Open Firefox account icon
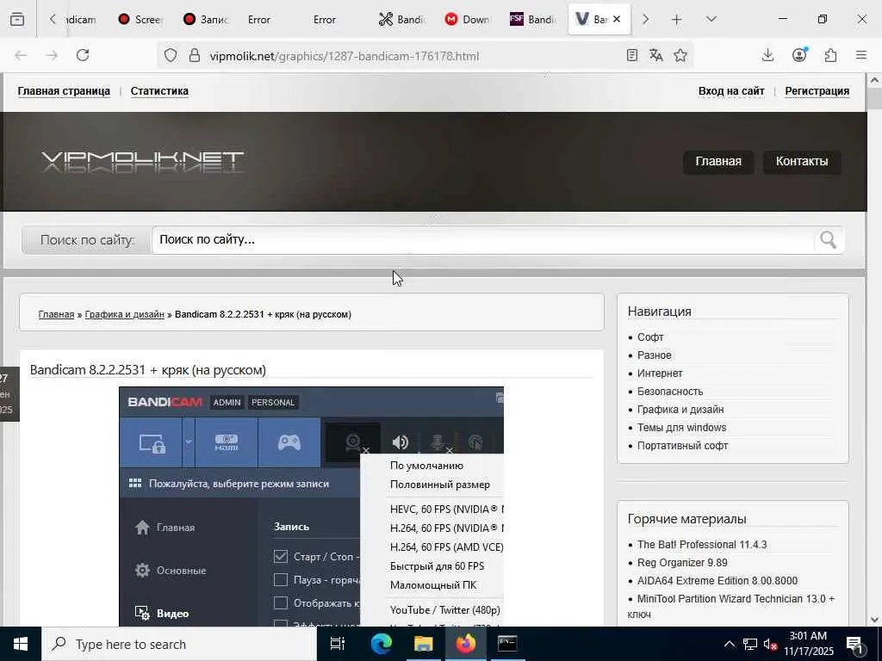The image size is (882, 661). (799, 55)
